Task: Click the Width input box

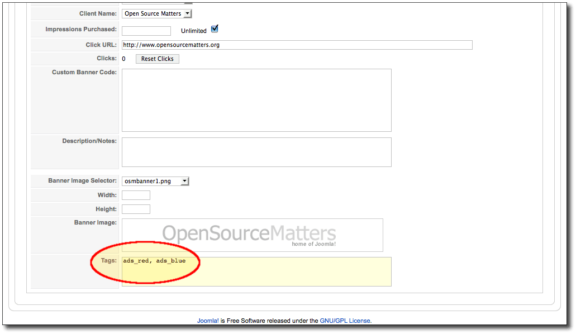Action: click(136, 195)
